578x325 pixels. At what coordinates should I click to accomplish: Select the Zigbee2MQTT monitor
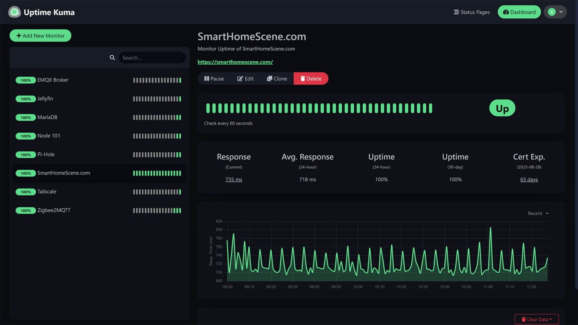[x=54, y=210]
